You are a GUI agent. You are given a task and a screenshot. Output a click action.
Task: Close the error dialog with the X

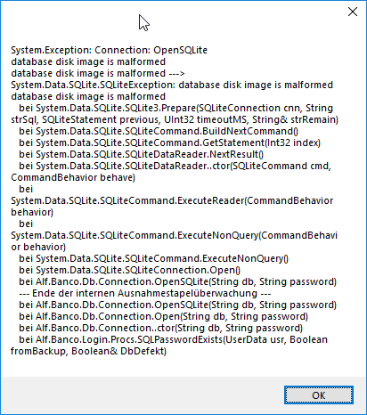(x=353, y=12)
